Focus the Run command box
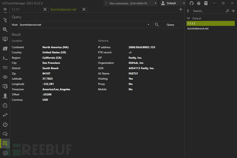This screenshot has width=237, height=158. click(x=131, y=3)
